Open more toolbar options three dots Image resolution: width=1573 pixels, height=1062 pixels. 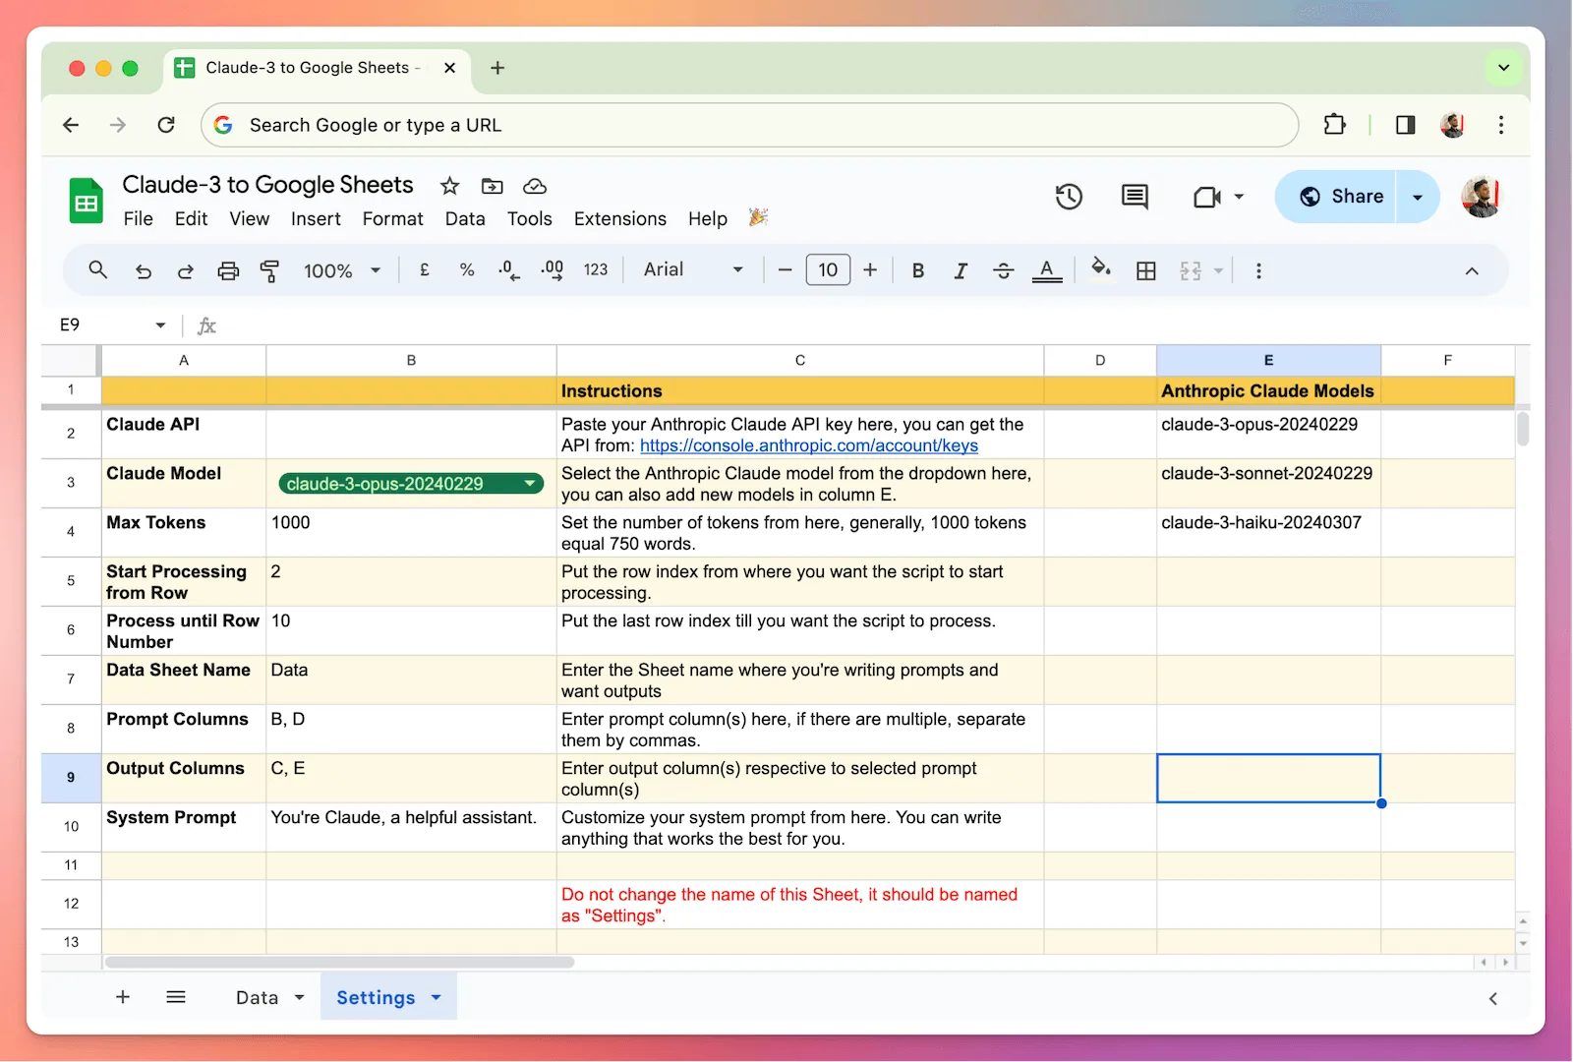point(1258,270)
